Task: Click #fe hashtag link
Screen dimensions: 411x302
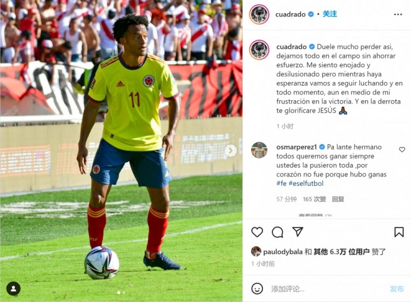Action: [x=281, y=183]
